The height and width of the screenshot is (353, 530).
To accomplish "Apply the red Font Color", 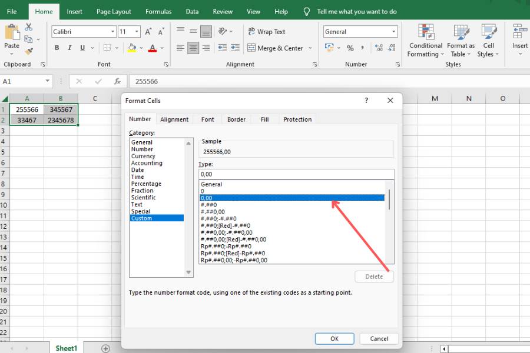I will click(153, 48).
